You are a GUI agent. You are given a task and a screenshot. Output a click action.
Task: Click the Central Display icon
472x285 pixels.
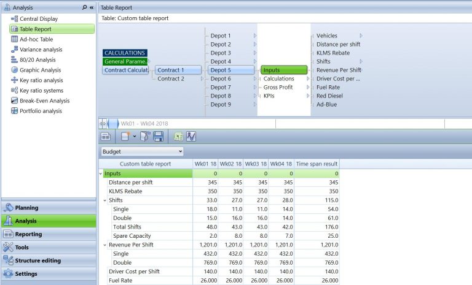pyautogui.click(x=15, y=18)
